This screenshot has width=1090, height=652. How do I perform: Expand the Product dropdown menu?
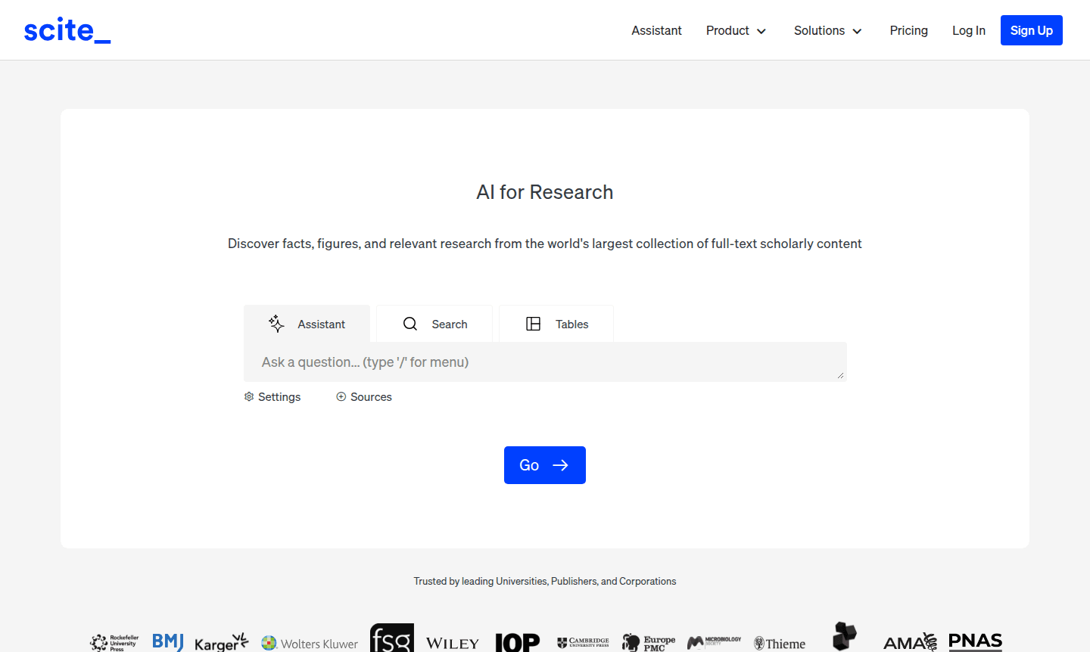click(x=736, y=30)
